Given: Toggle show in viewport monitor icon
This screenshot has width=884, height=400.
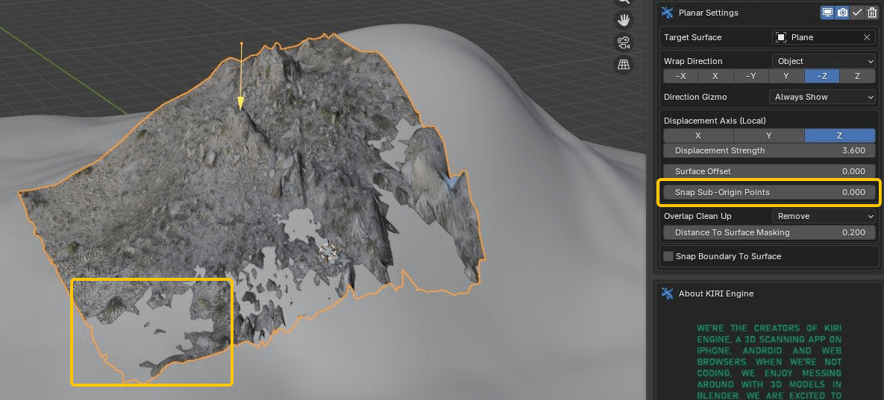Looking at the screenshot, I should [827, 13].
